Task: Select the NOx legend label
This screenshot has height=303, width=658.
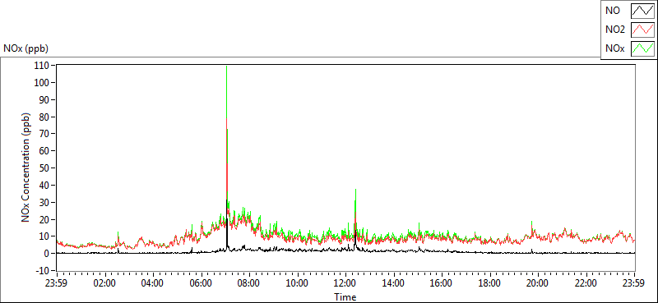Action: [614, 49]
